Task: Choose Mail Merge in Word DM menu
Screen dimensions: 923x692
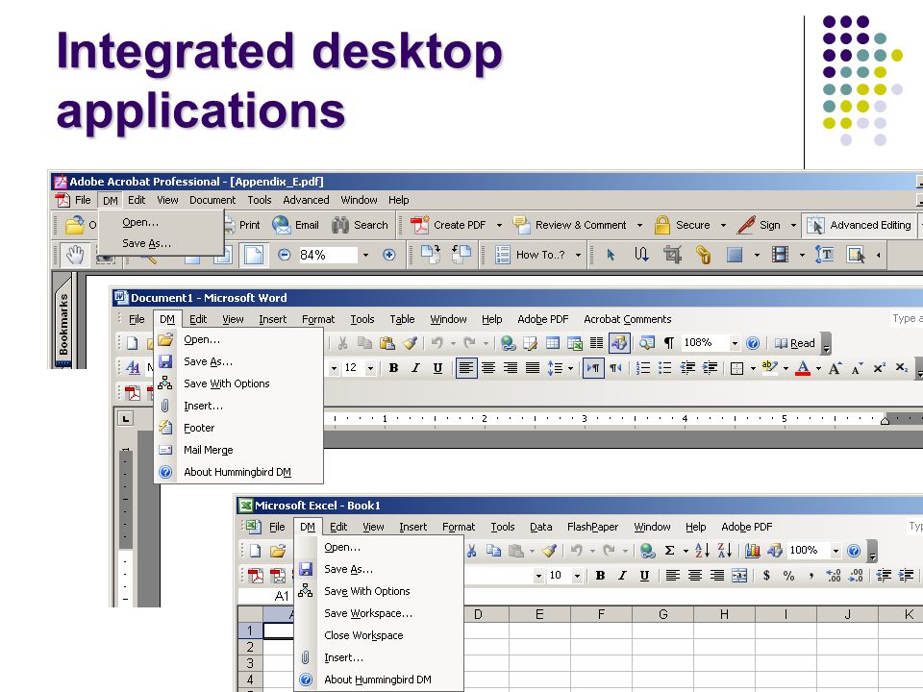Action: (238, 450)
